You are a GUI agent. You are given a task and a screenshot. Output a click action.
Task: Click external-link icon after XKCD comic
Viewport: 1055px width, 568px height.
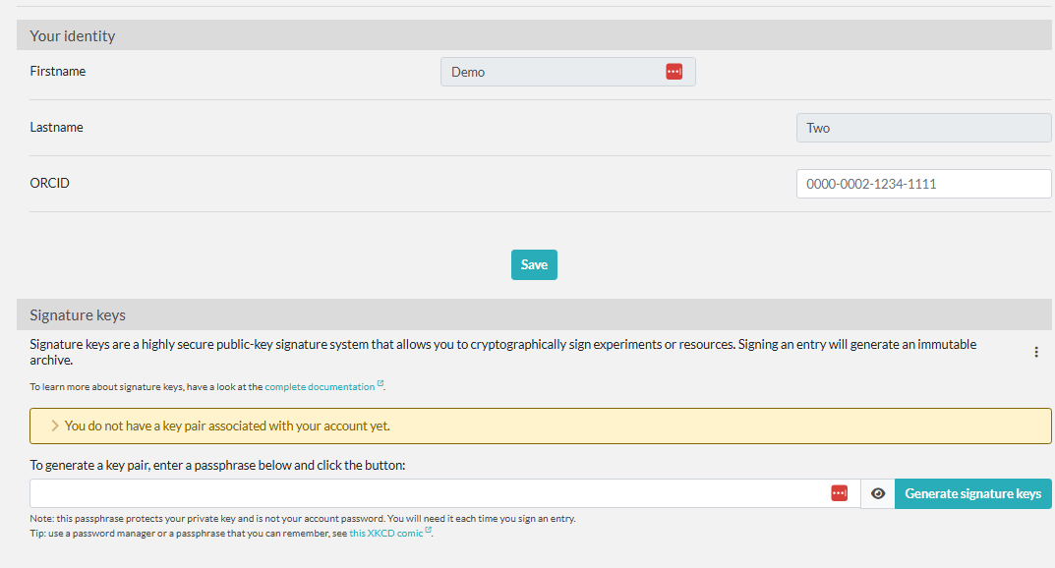point(429,532)
